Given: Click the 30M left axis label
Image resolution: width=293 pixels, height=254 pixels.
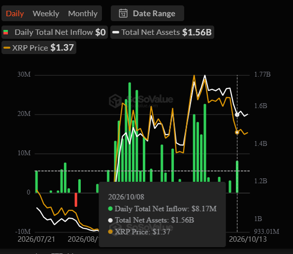Looking at the screenshot, I should click(x=24, y=74).
